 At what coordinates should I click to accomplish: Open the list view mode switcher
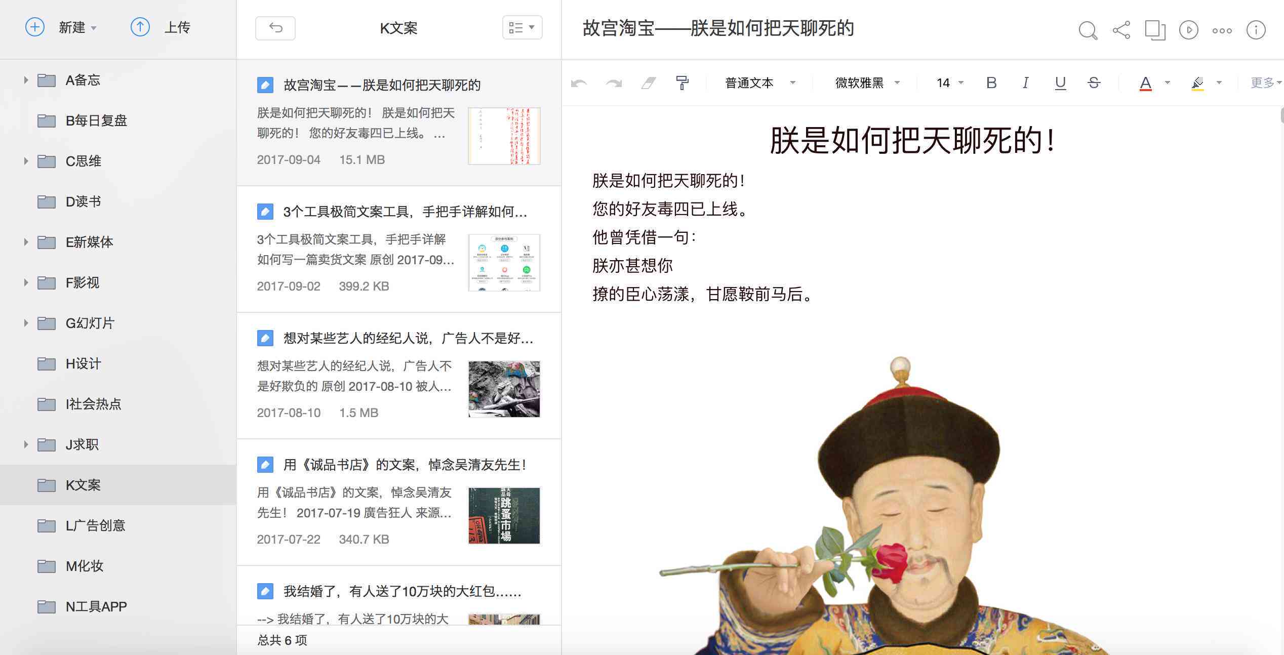click(522, 27)
